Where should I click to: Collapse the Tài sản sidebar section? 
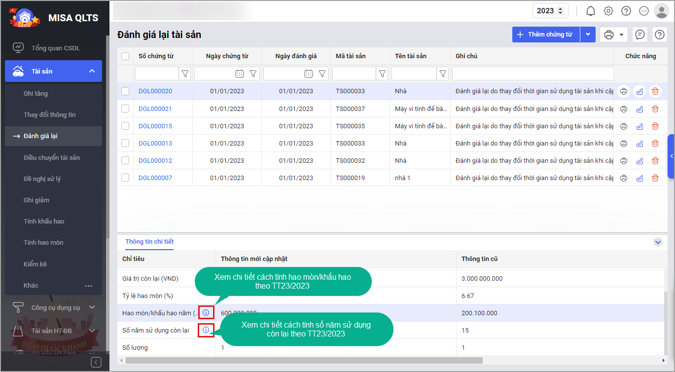tap(92, 72)
